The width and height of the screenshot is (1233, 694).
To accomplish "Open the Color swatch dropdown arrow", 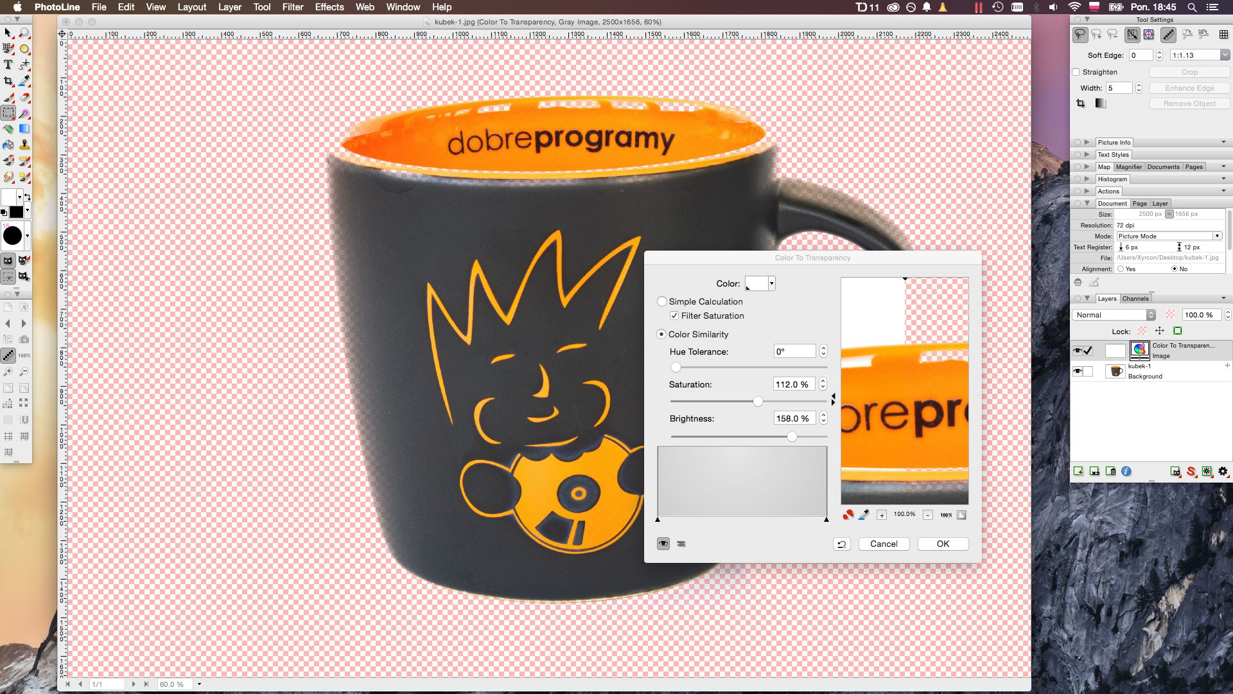I will point(771,283).
